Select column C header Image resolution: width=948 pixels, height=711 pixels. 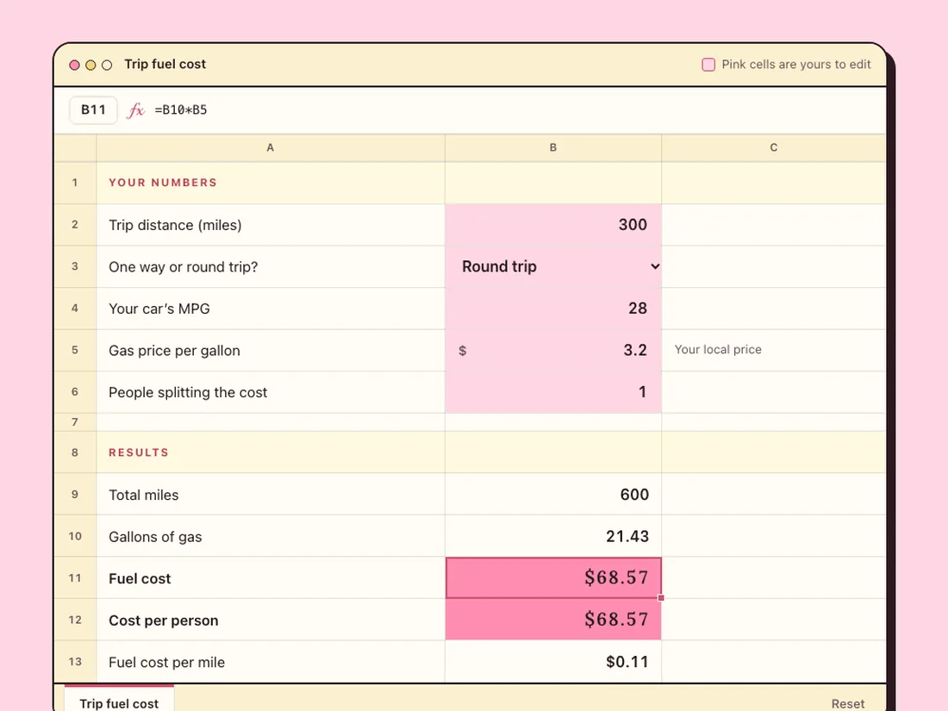click(x=773, y=147)
